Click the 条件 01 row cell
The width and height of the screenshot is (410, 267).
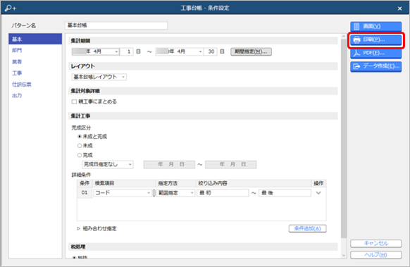(x=85, y=193)
